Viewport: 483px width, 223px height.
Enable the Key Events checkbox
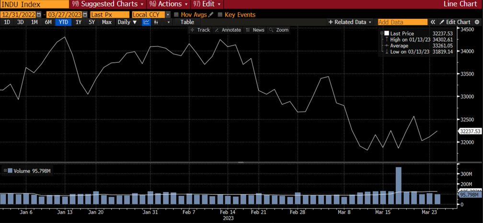tap(220, 14)
